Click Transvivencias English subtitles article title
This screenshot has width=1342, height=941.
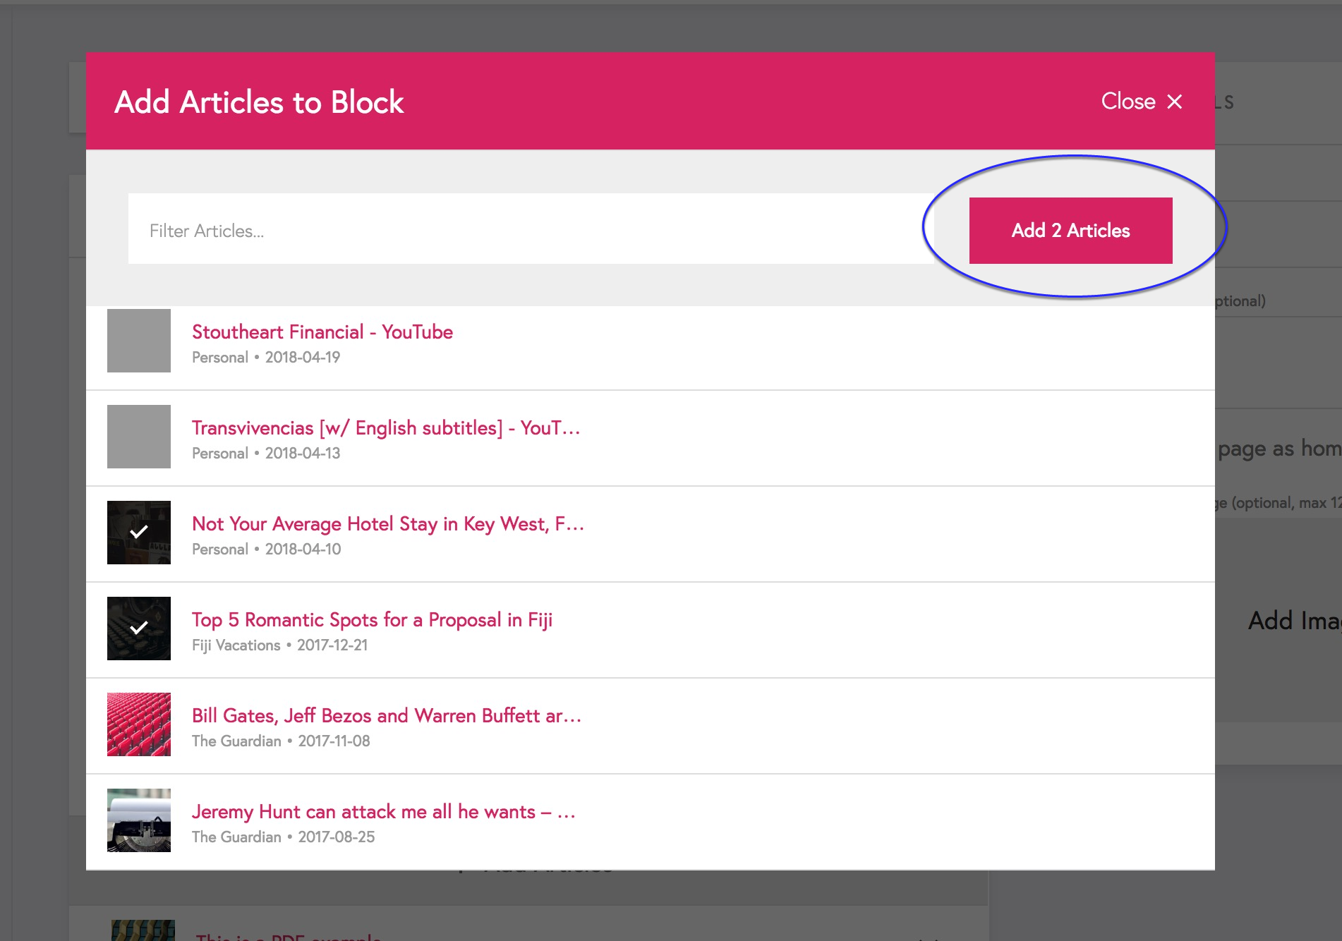(386, 427)
